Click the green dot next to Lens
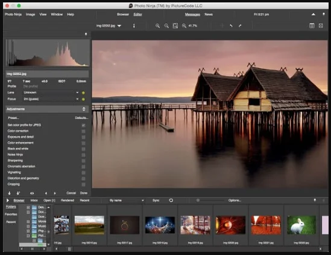Viewport: 331px width, 255px height. 83,92
